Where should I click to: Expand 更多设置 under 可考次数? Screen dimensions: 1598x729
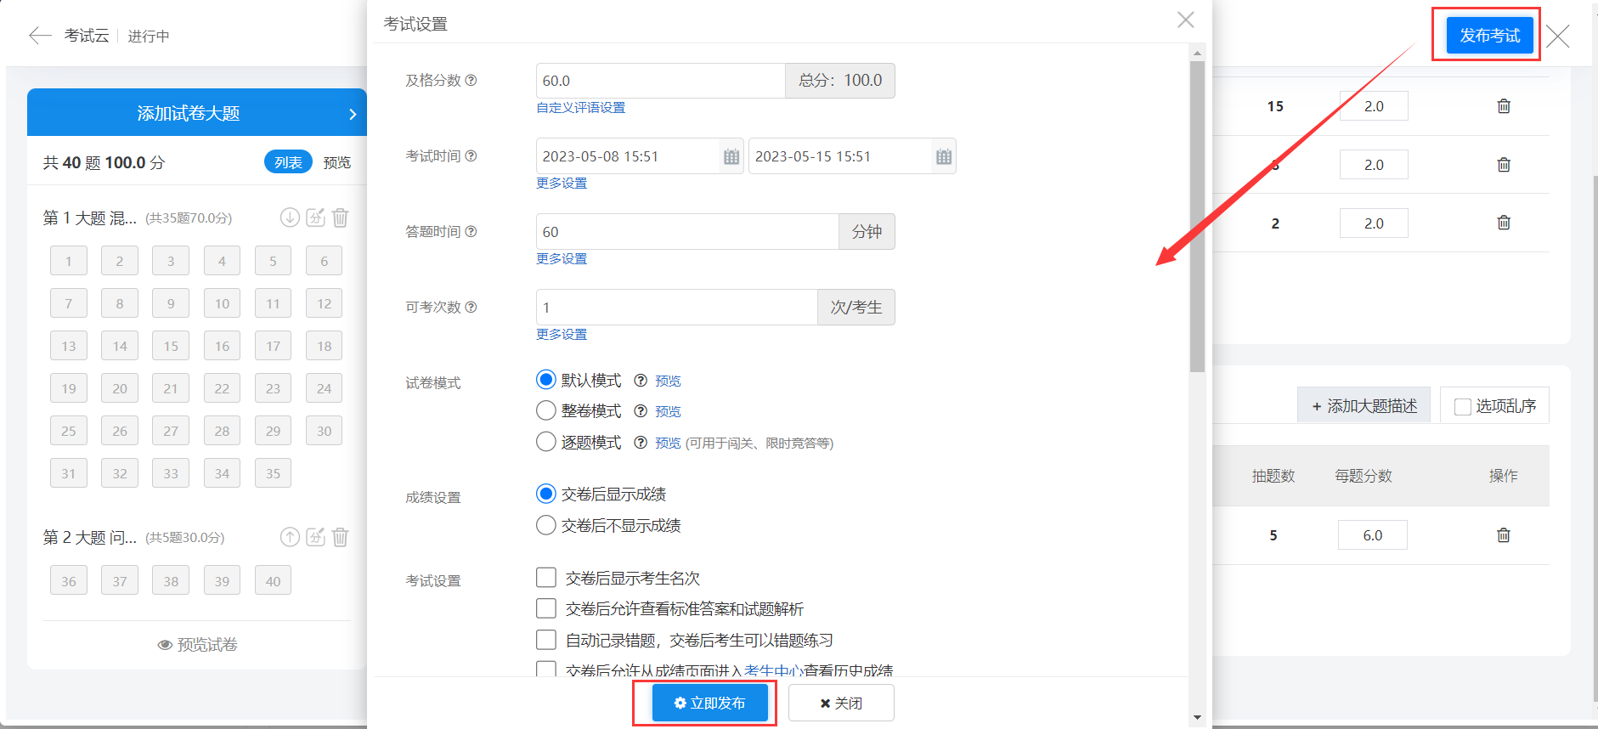click(561, 335)
